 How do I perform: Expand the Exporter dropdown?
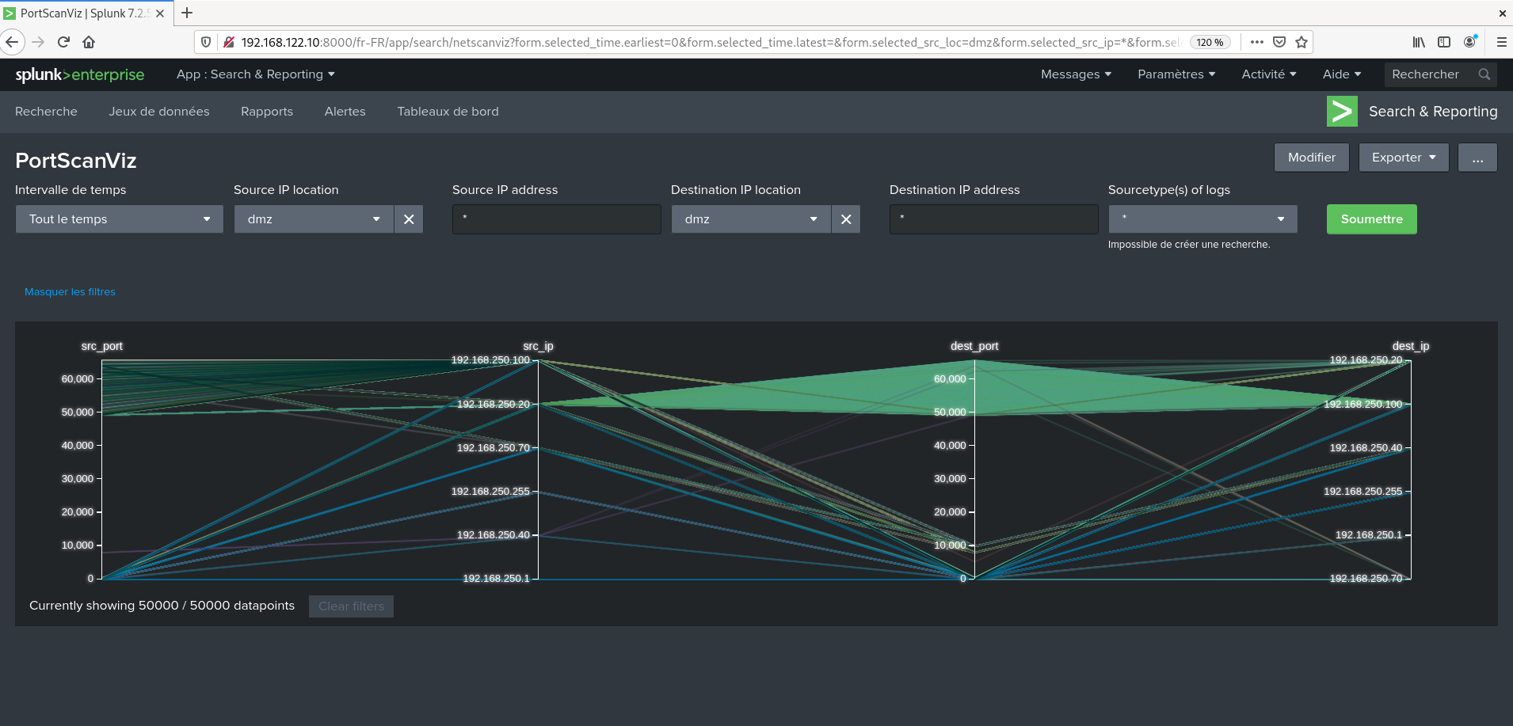click(1403, 158)
